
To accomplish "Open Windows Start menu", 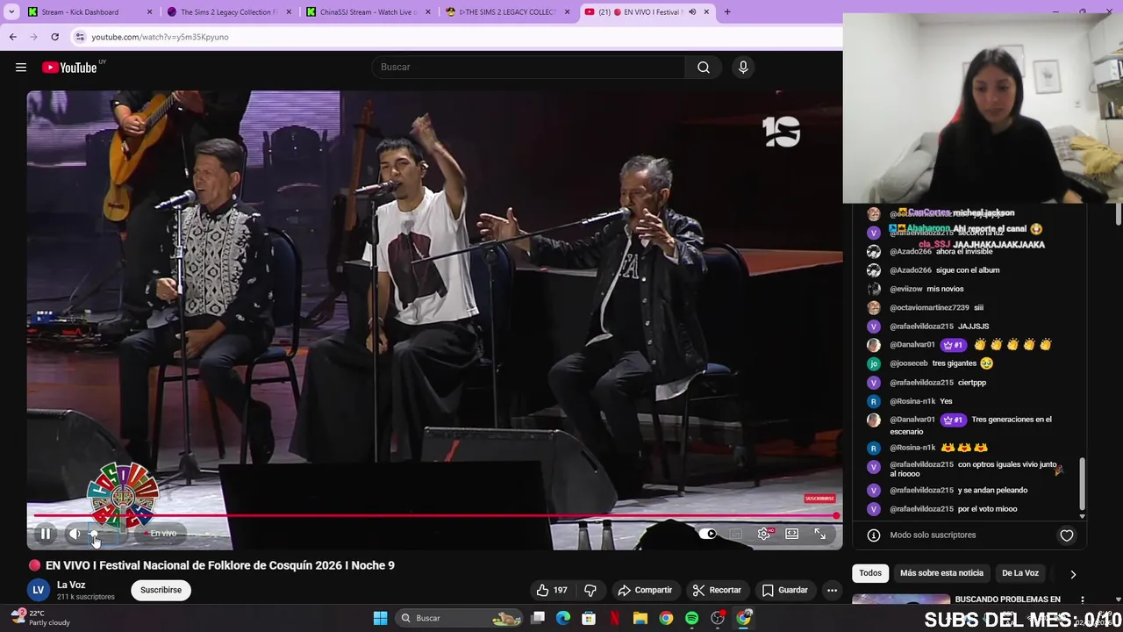I will pos(380,618).
